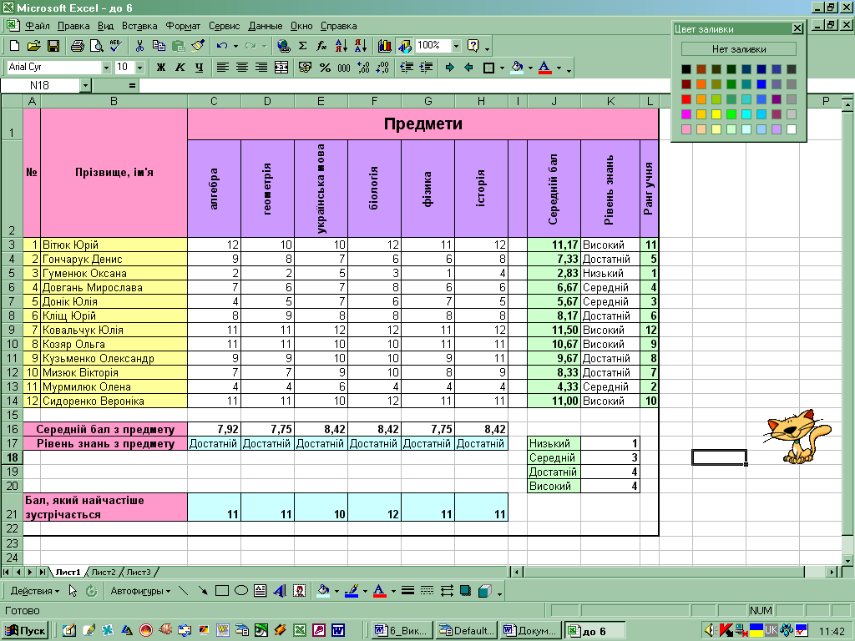Click the Sort Ascending icon
The image size is (855, 641).
pyautogui.click(x=341, y=46)
